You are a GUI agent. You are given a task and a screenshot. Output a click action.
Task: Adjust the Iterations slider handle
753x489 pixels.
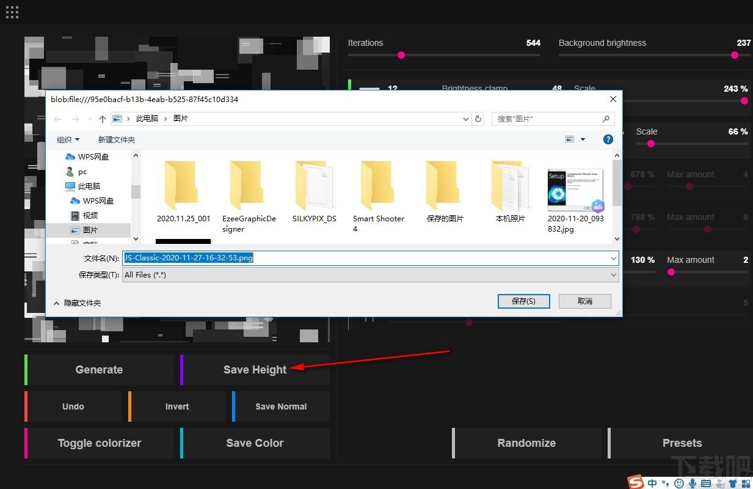[x=401, y=55]
